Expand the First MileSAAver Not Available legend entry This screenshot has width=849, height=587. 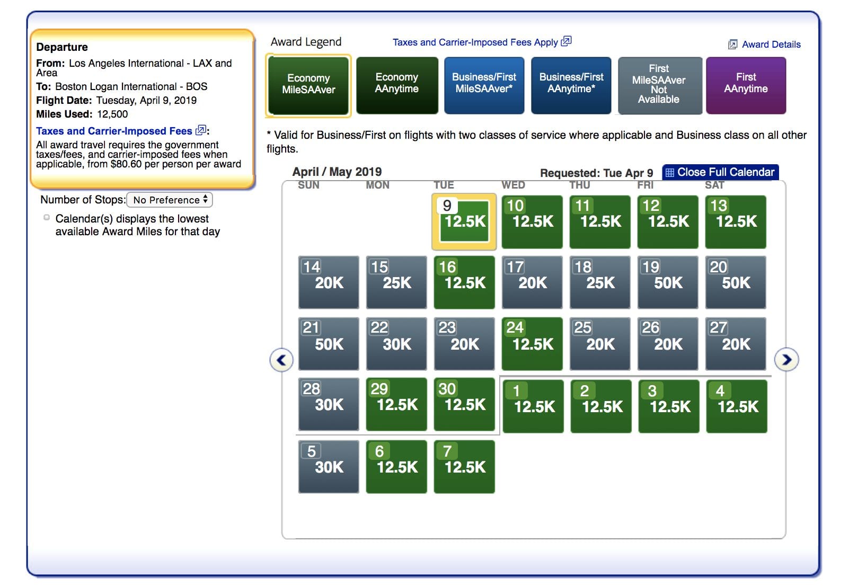[659, 85]
